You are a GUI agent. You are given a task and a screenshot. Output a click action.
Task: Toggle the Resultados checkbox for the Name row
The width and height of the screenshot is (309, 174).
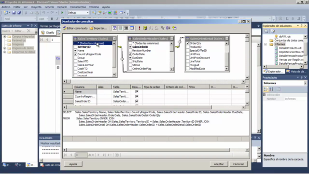pos(137,91)
